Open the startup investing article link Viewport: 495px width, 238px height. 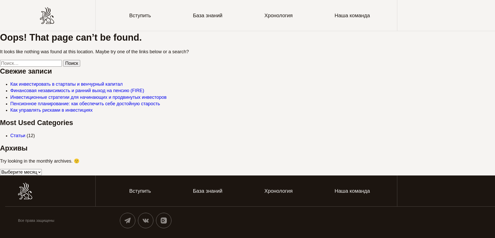click(x=66, y=84)
